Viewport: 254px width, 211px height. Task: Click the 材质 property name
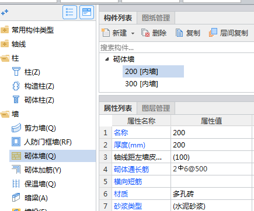[x=121, y=194]
